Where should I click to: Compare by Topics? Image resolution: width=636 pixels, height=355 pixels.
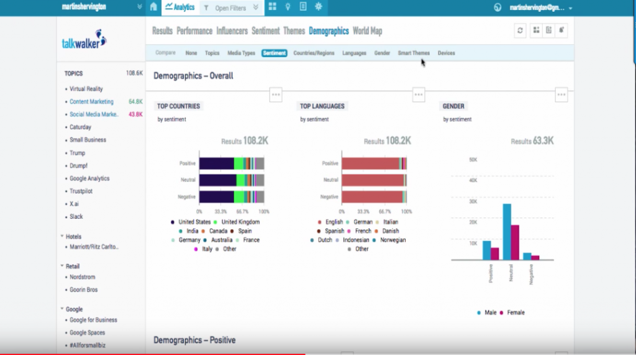212,53
